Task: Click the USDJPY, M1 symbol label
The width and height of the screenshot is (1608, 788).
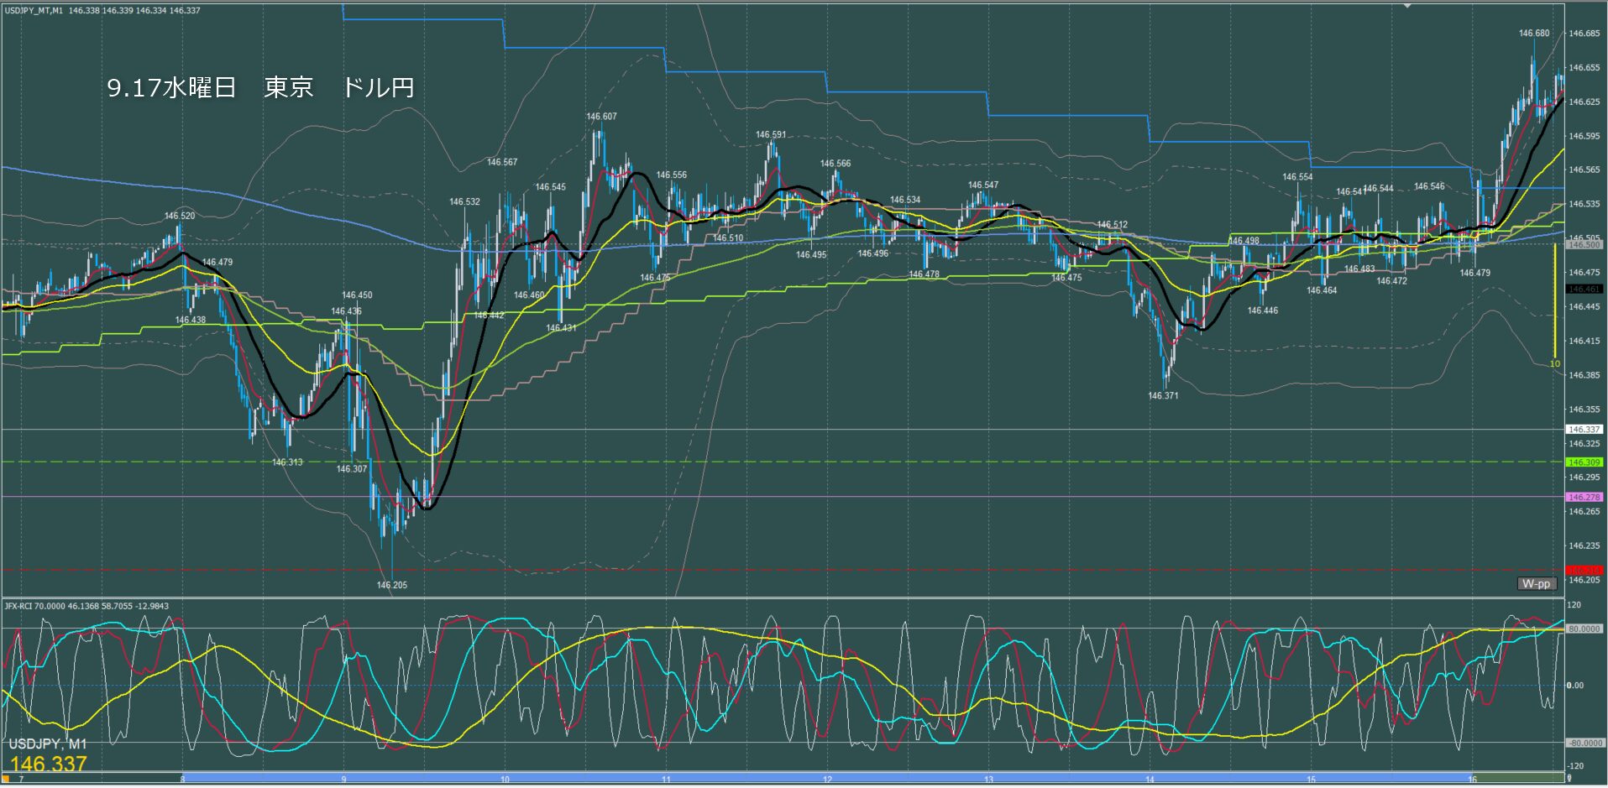Action: click(48, 744)
